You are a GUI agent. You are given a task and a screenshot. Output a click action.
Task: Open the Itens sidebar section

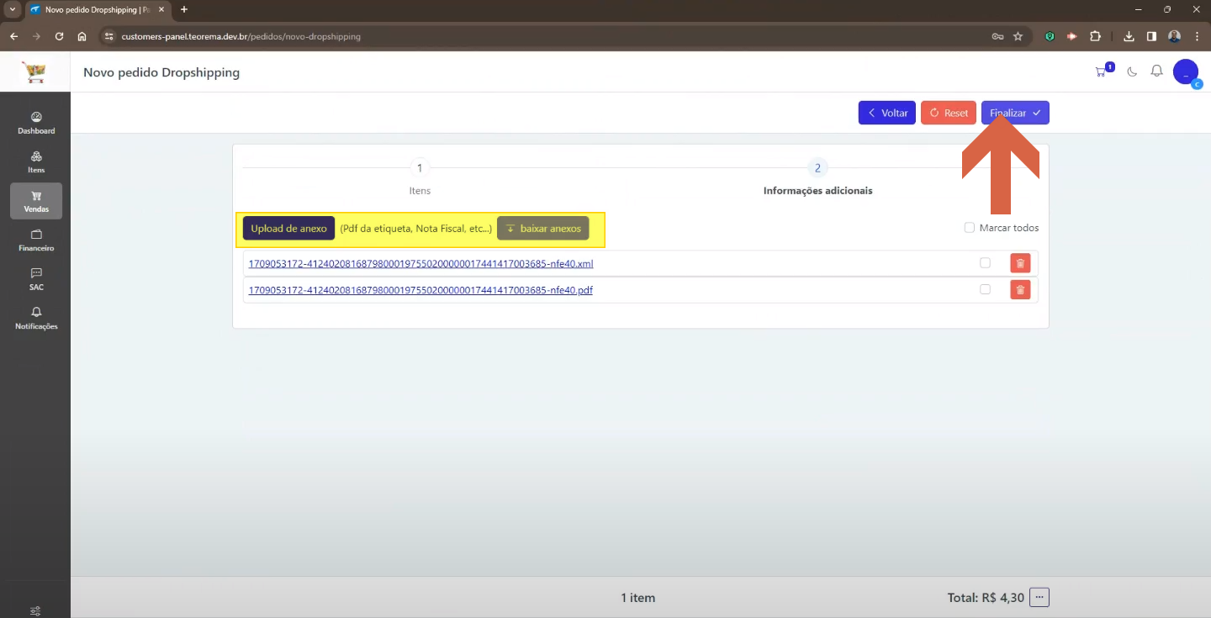pyautogui.click(x=36, y=162)
